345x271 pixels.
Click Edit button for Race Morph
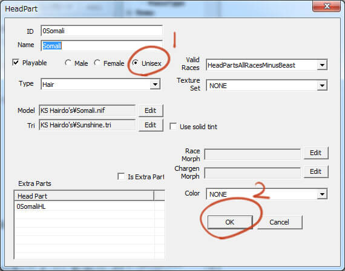pos(316,153)
